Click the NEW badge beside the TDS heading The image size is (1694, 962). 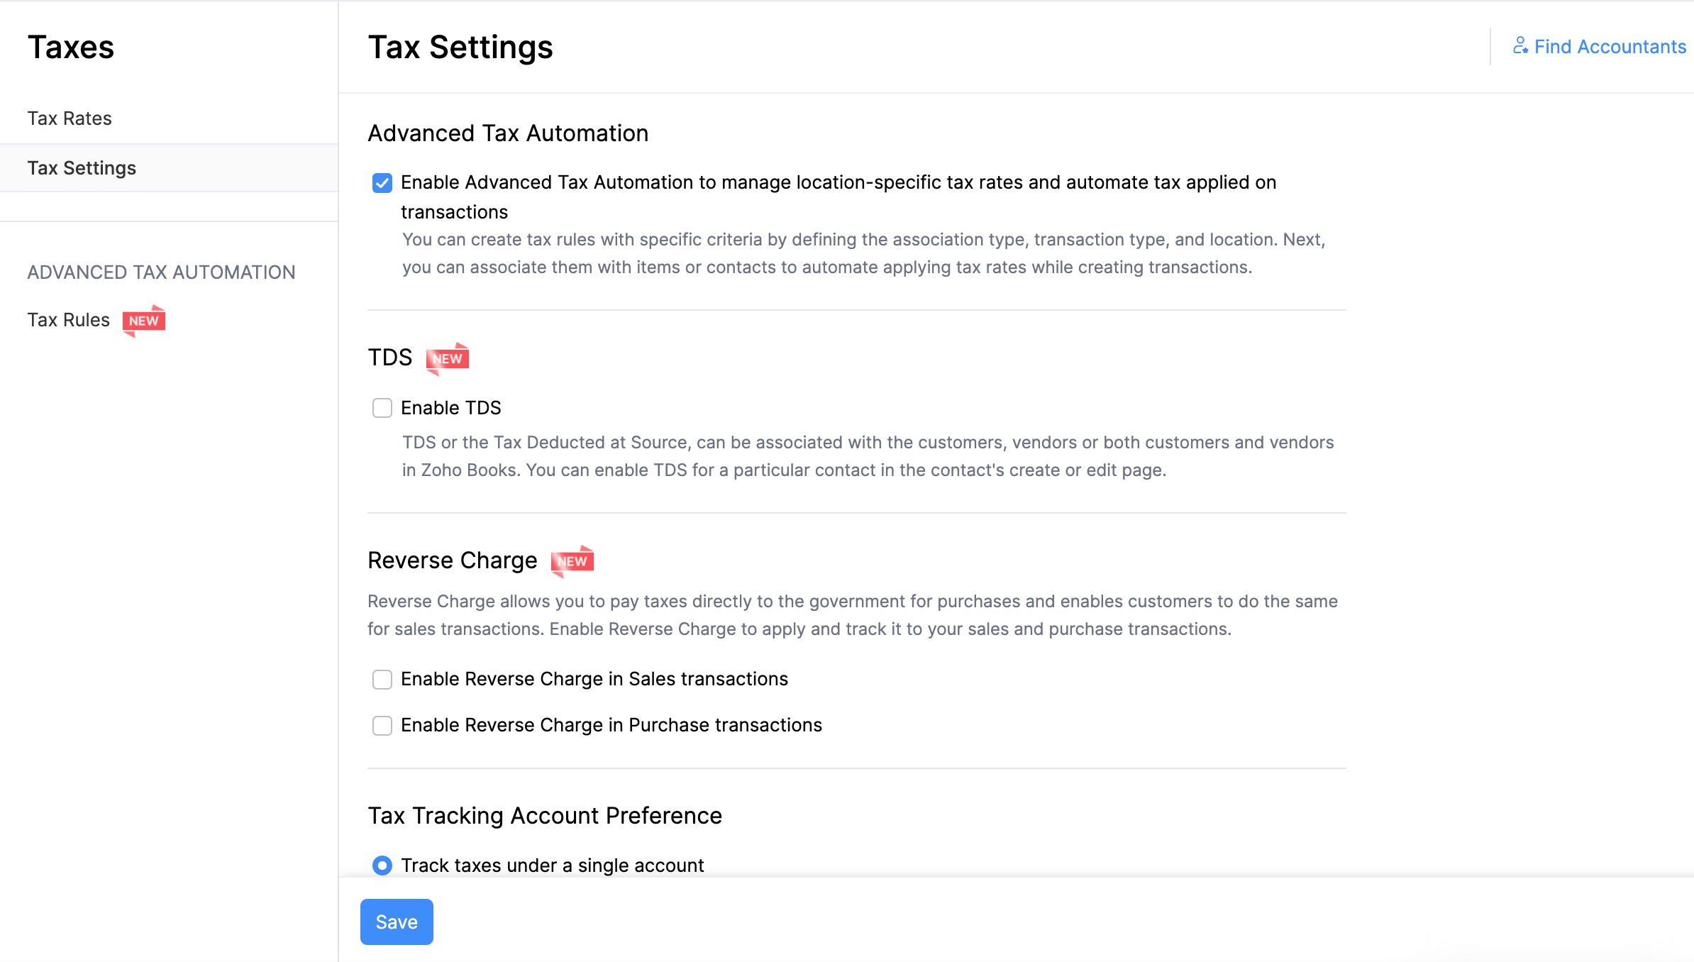tap(447, 358)
